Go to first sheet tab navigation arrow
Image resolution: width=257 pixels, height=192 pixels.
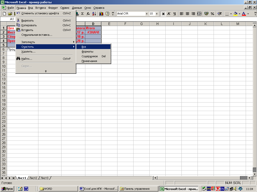tap(2, 178)
